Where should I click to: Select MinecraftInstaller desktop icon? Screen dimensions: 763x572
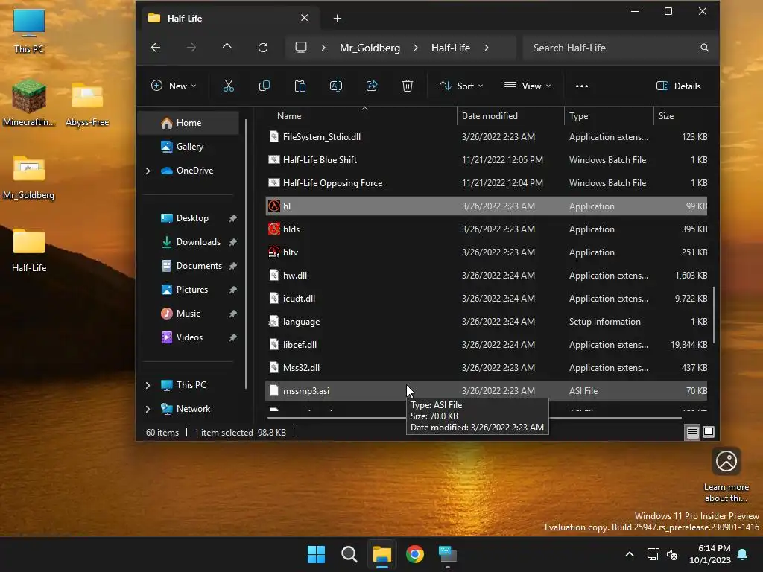click(29, 103)
